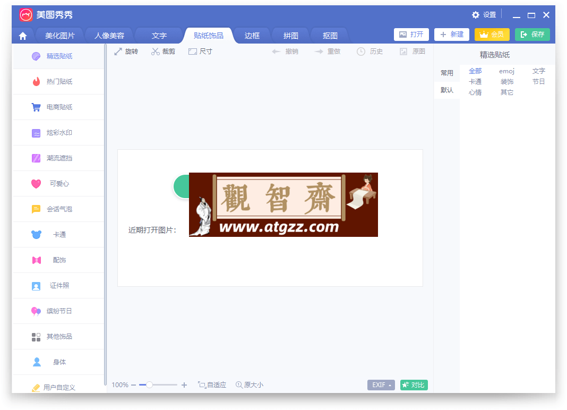Redo with the 重做 arrow
567x410 pixels.
pyautogui.click(x=328, y=52)
